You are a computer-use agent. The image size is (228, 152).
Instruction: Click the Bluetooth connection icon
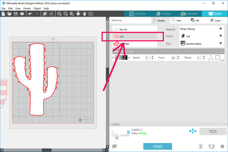coord(201,146)
